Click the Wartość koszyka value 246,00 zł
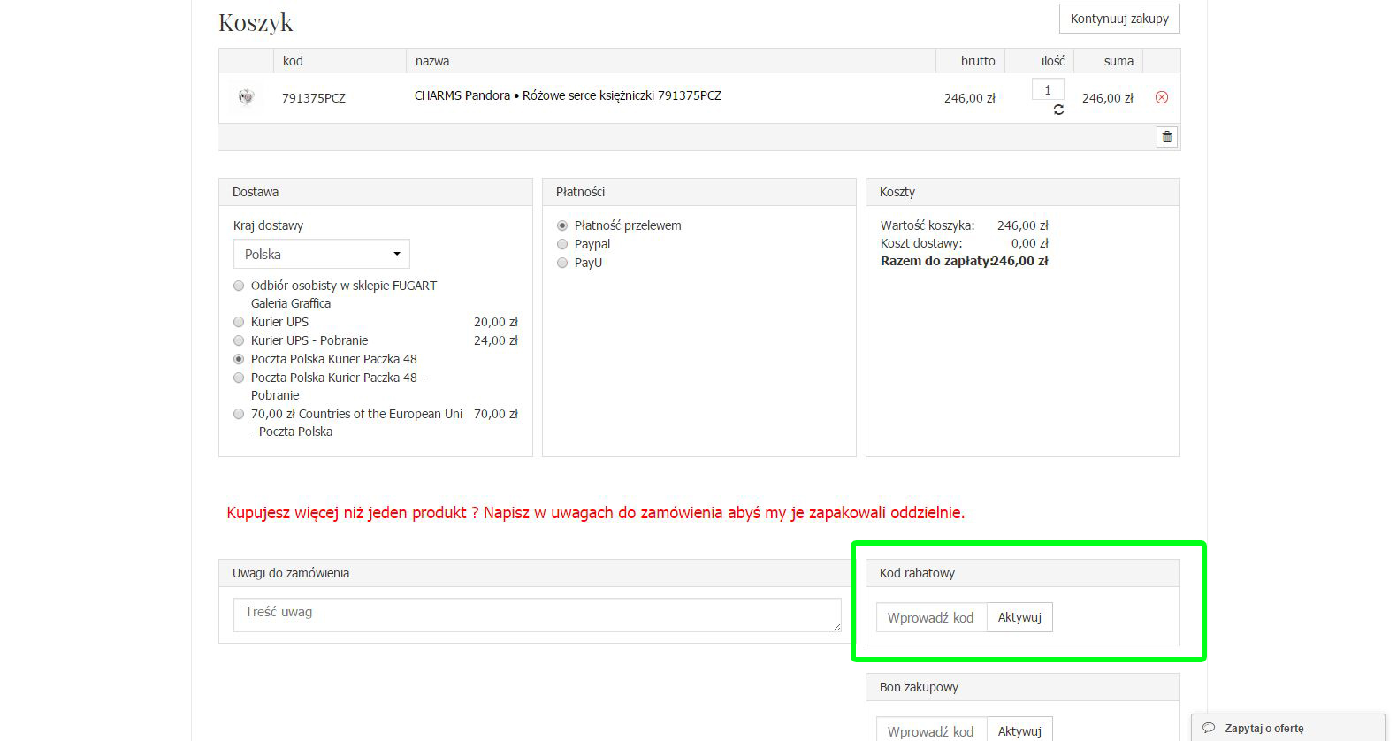The width and height of the screenshot is (1397, 741). [x=1023, y=225]
